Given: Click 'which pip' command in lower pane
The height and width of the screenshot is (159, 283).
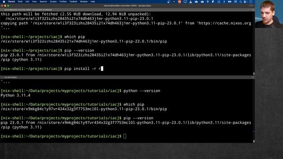Looking at the screenshot, I should (x=134, y=104).
